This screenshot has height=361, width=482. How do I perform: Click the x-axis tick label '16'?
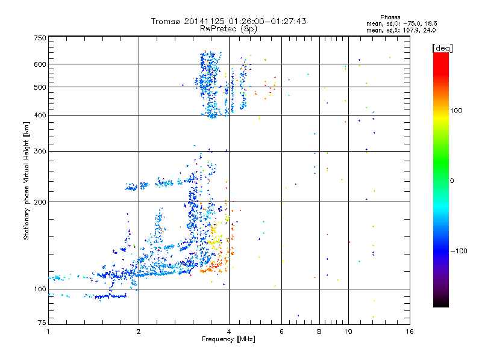[410, 332]
